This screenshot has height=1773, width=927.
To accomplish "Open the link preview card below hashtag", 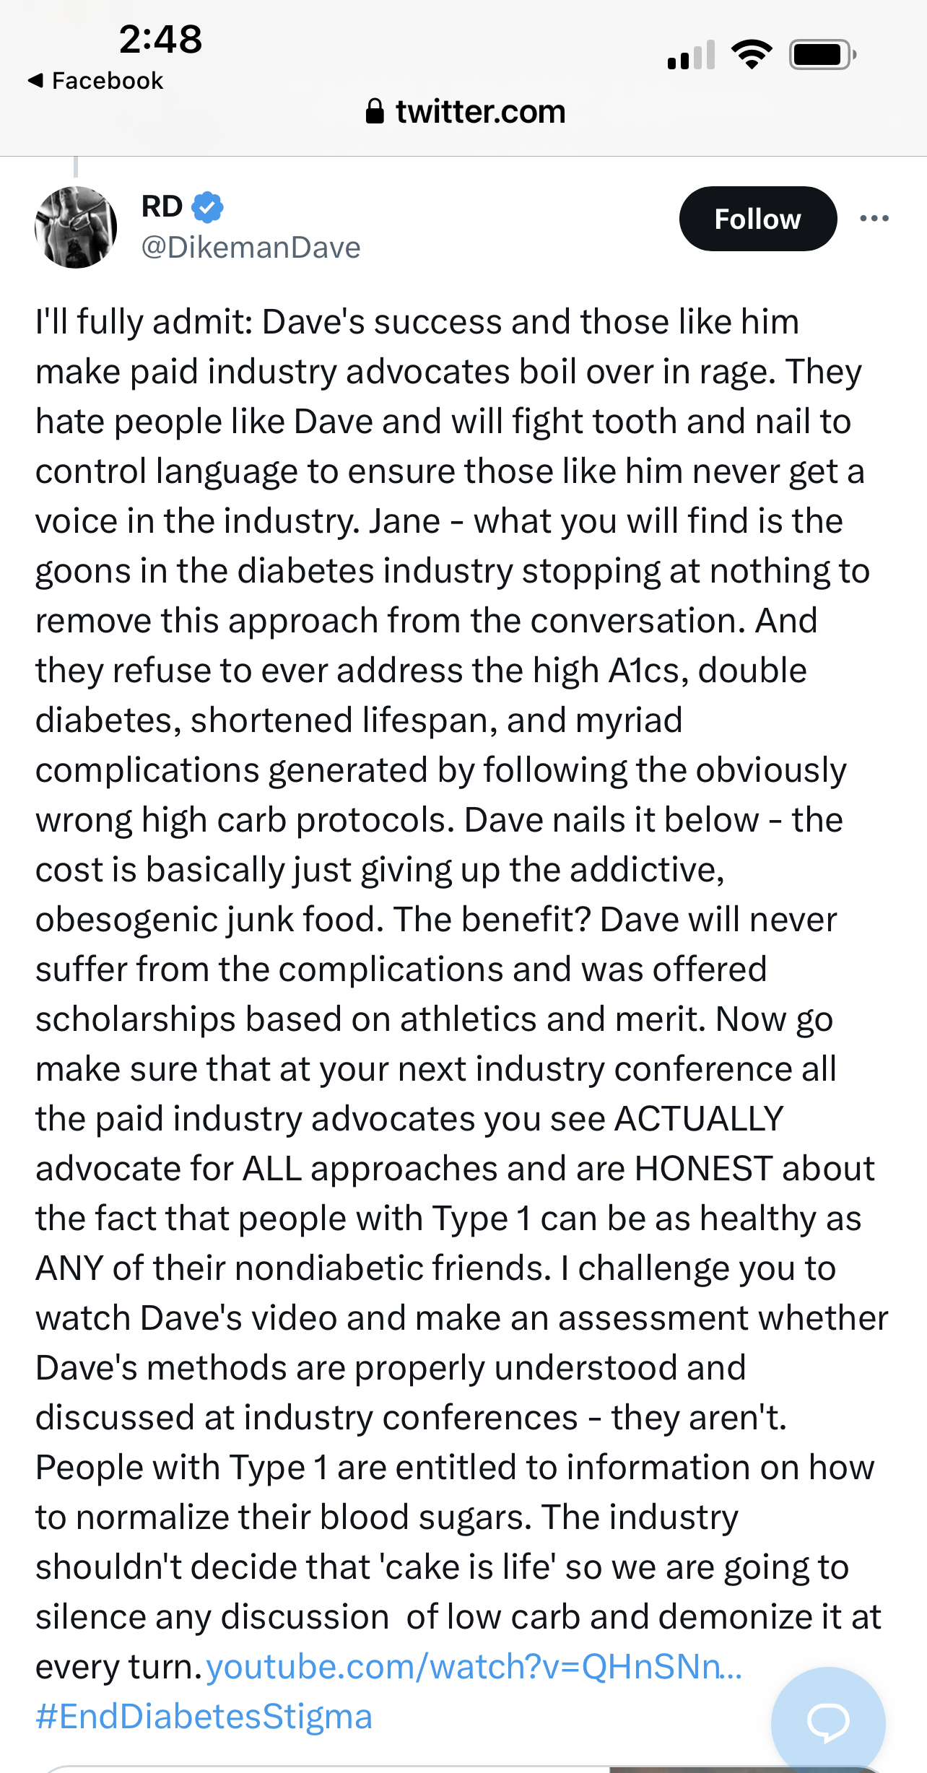I will (x=462, y=1768).
